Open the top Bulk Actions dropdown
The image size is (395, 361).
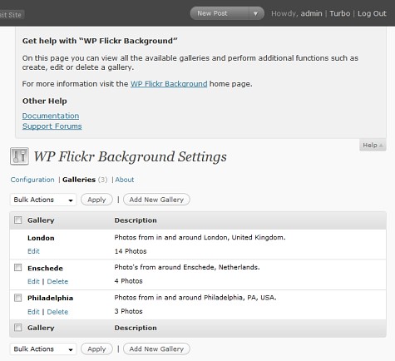[x=43, y=200]
